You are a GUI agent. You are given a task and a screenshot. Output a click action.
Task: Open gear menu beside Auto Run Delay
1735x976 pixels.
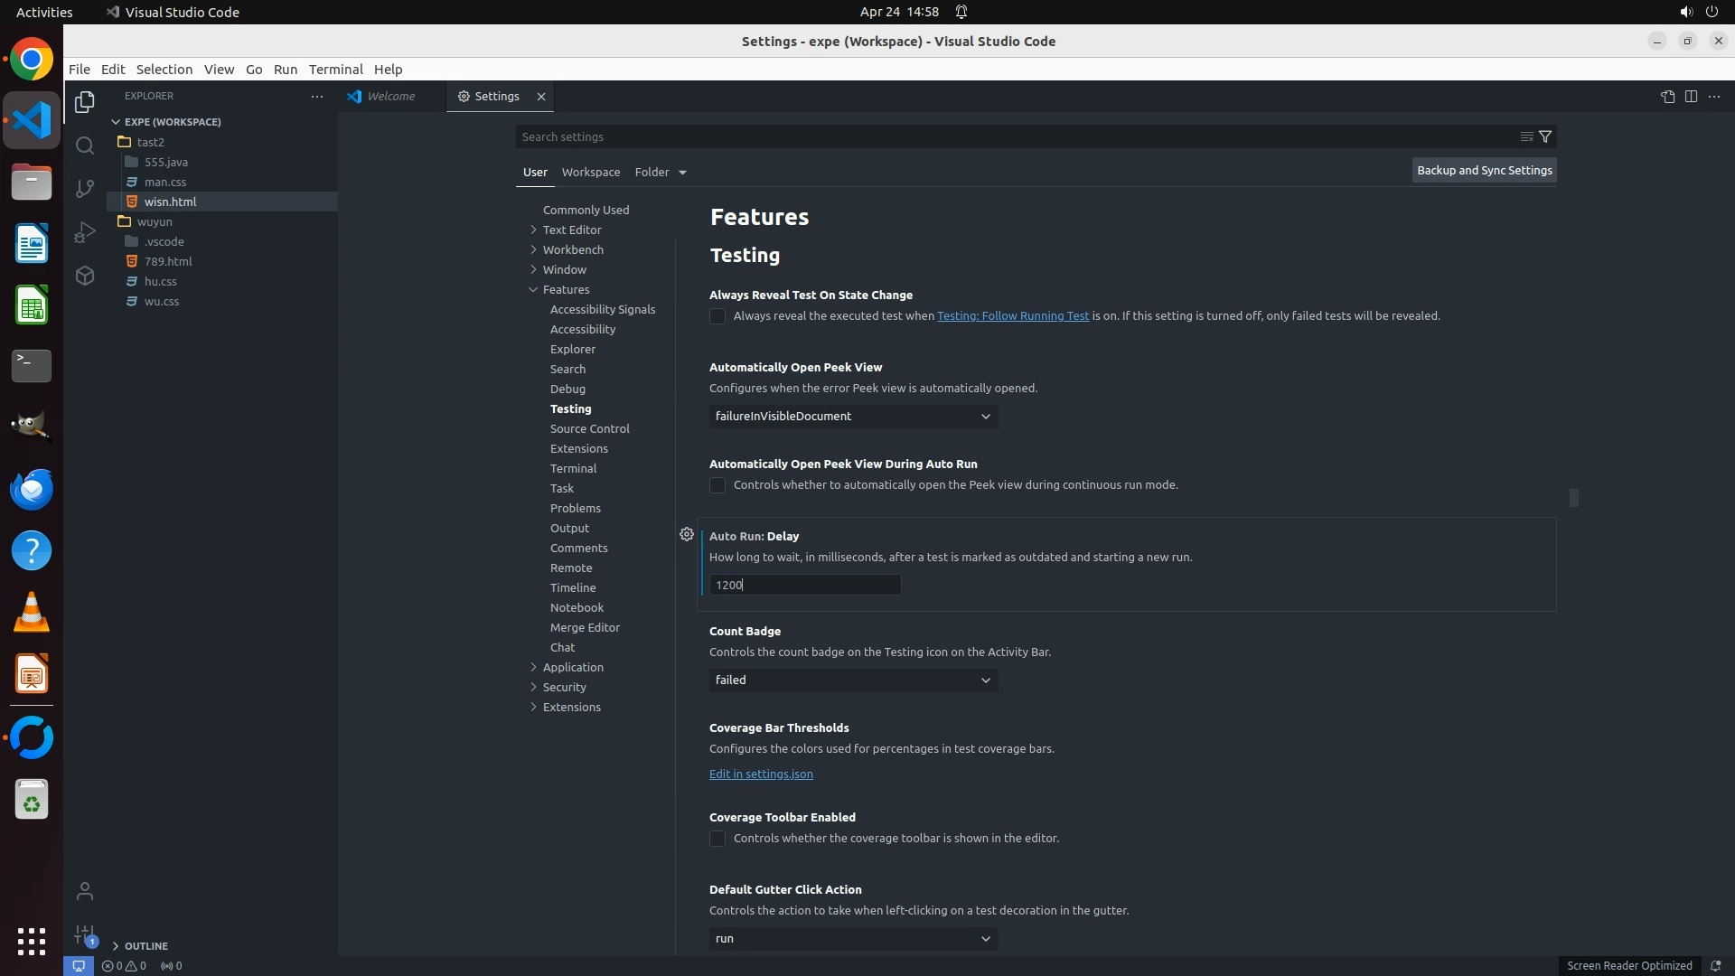tap(687, 535)
